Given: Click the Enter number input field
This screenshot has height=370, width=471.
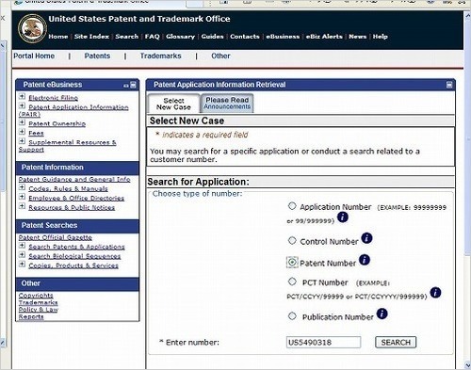Looking at the screenshot, I should [x=323, y=343].
